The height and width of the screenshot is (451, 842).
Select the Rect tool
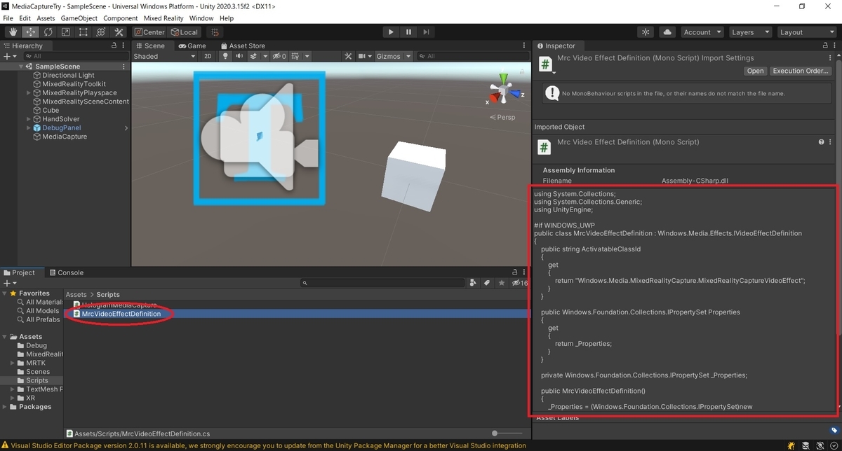83,32
